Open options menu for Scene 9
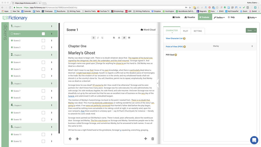The width and height of the screenshot is (261, 147). (52, 113)
